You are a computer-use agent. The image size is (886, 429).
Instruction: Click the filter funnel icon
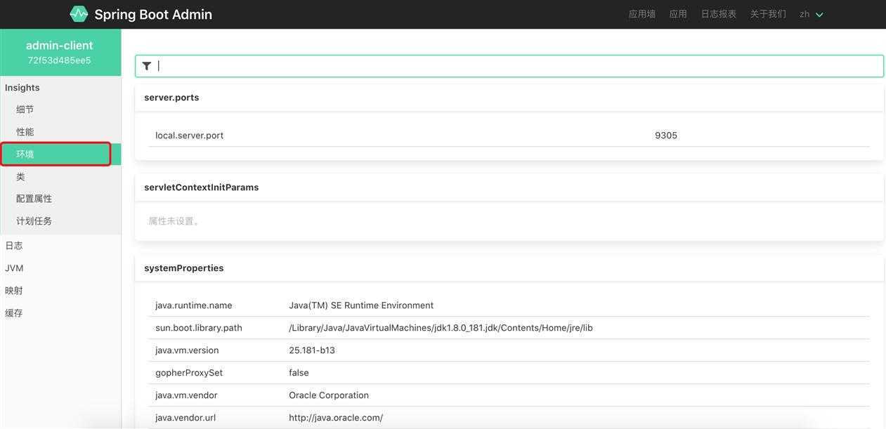[x=147, y=66]
